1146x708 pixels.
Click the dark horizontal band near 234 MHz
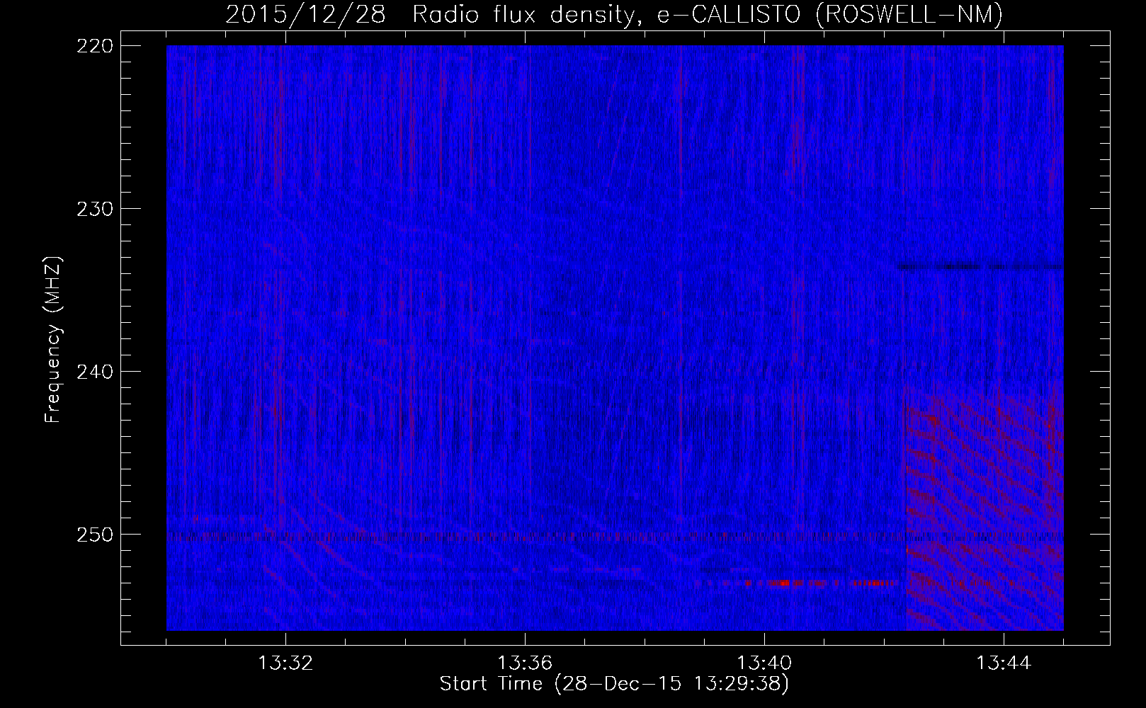tap(980, 267)
